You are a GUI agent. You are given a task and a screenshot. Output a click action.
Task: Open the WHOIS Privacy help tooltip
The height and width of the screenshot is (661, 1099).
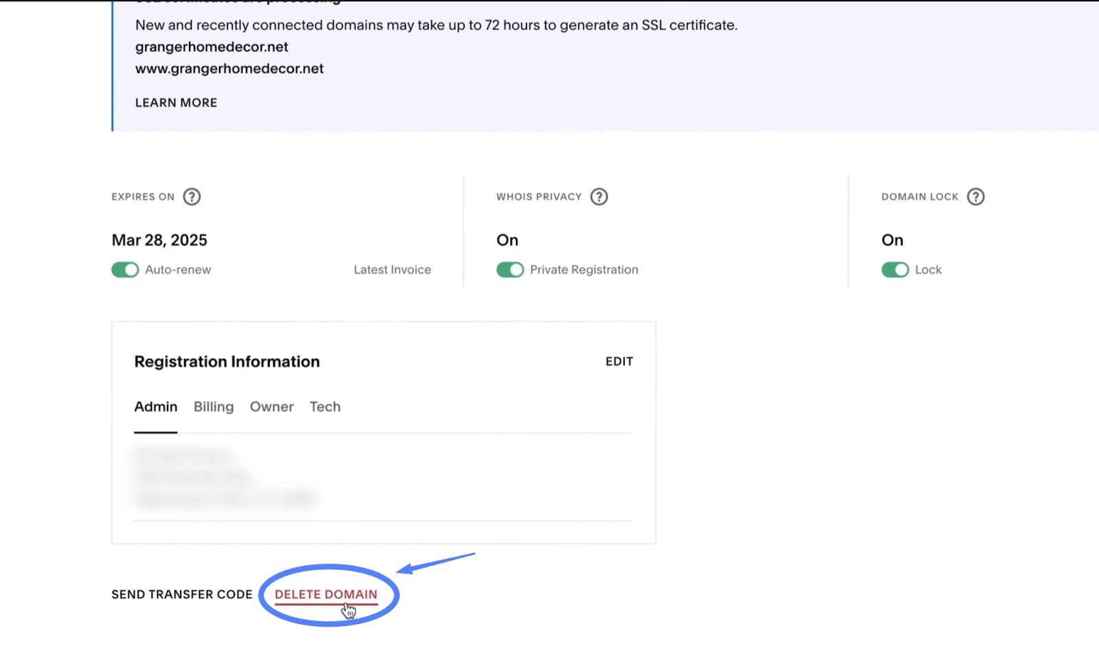point(598,197)
